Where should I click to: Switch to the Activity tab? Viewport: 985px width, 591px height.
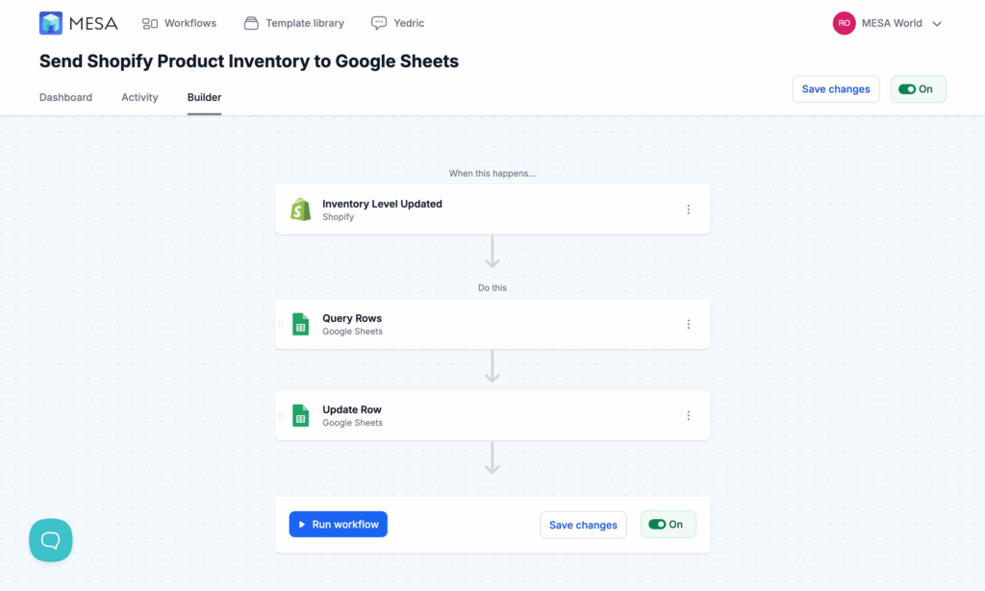139,97
